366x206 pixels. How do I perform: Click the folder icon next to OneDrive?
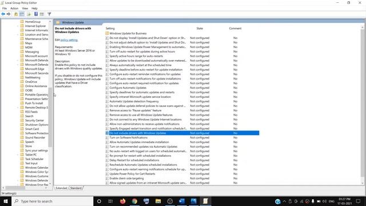point(22,82)
